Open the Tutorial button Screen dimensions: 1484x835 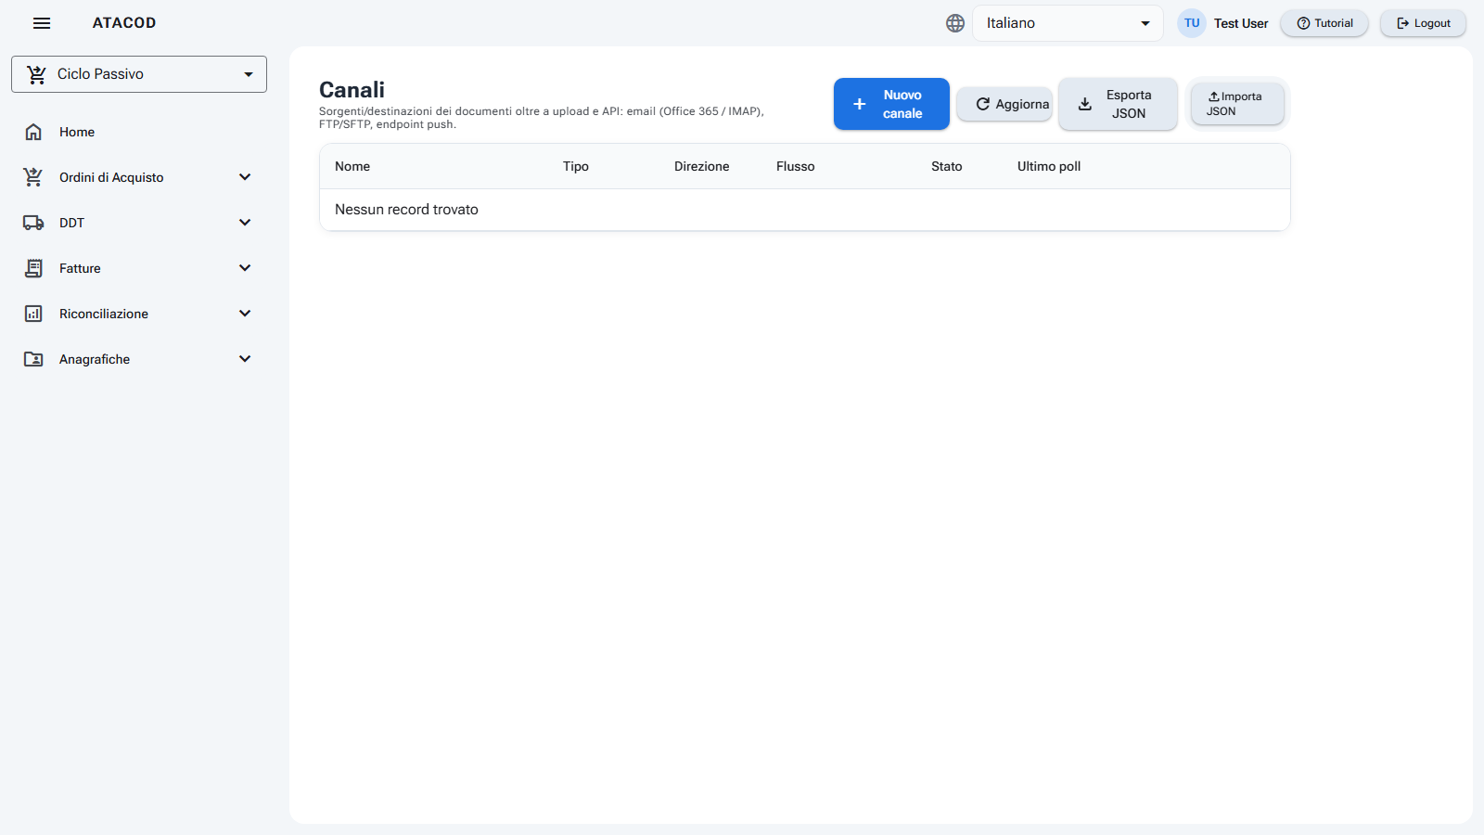pos(1324,23)
